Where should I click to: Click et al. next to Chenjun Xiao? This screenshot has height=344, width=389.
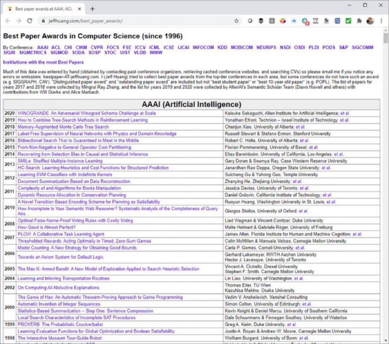(x=300, y=127)
